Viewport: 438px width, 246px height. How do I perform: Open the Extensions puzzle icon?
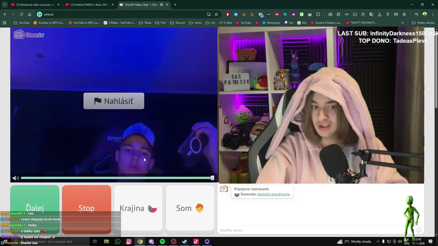click(318, 14)
